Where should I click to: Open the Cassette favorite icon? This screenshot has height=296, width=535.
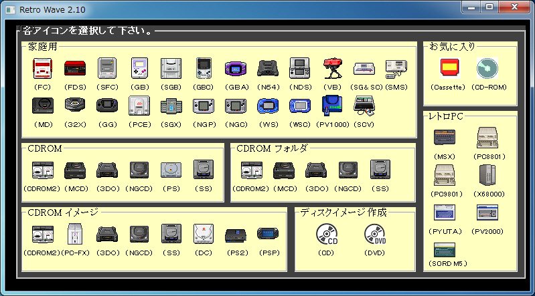pos(450,68)
